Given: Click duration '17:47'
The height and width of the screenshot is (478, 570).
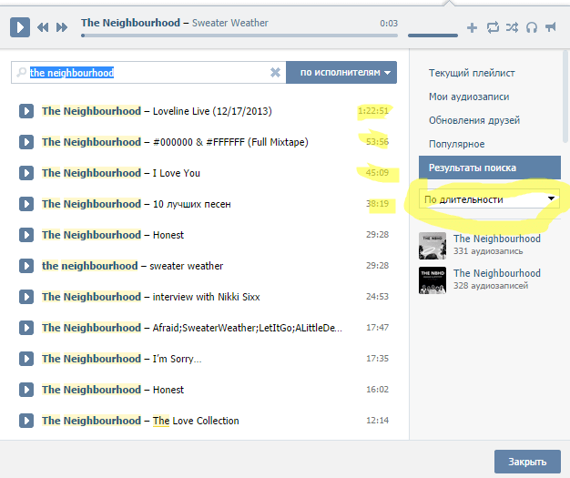Looking at the screenshot, I should [377, 327].
